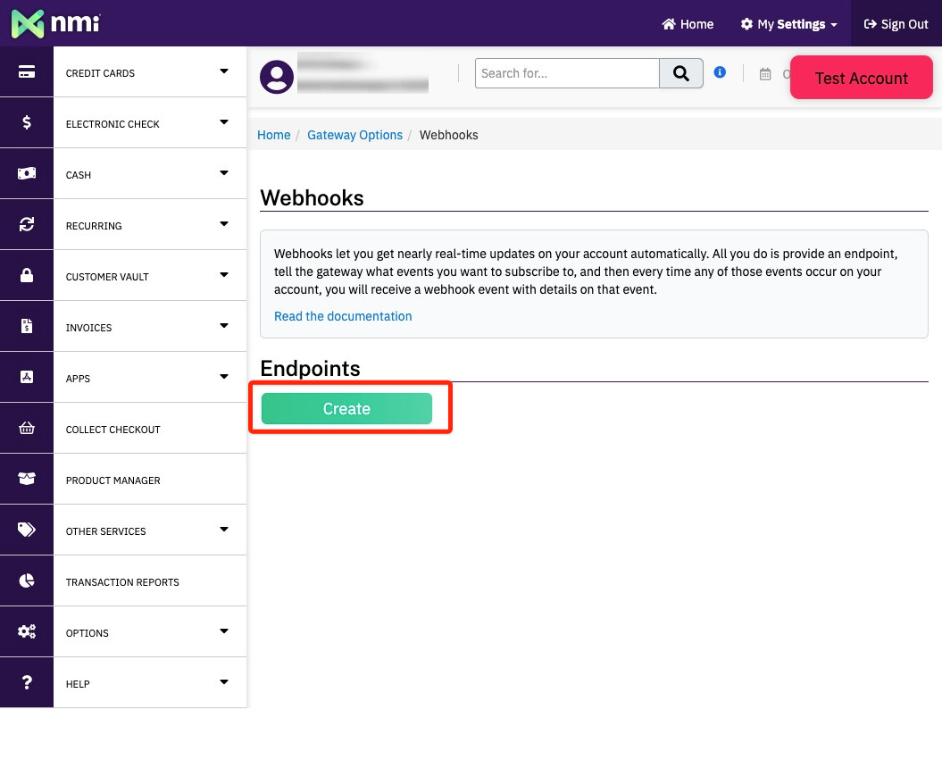Expand the Cash menu arrow

(224, 173)
